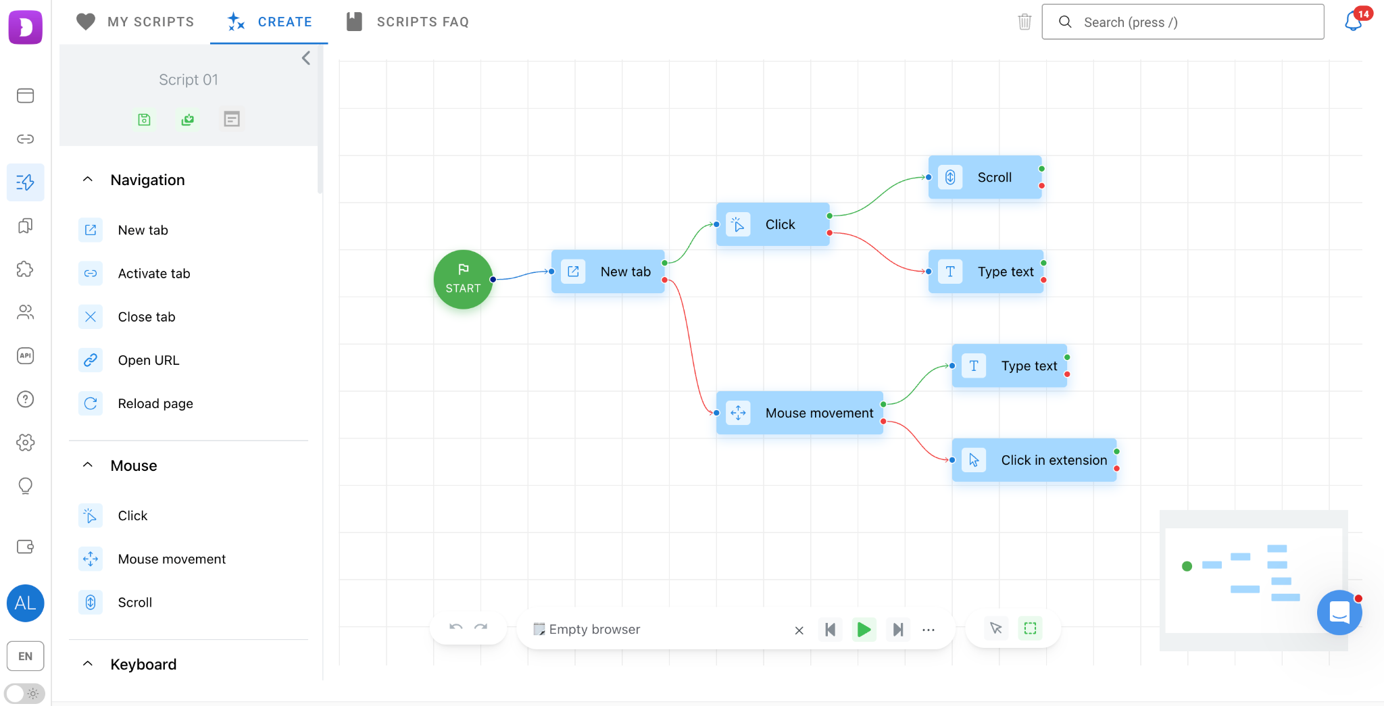Open the Scripts FAQ tab
This screenshot has height=706, width=1384.
pos(407,22)
